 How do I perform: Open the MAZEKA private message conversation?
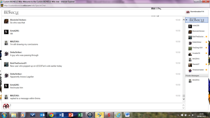[197, 81]
